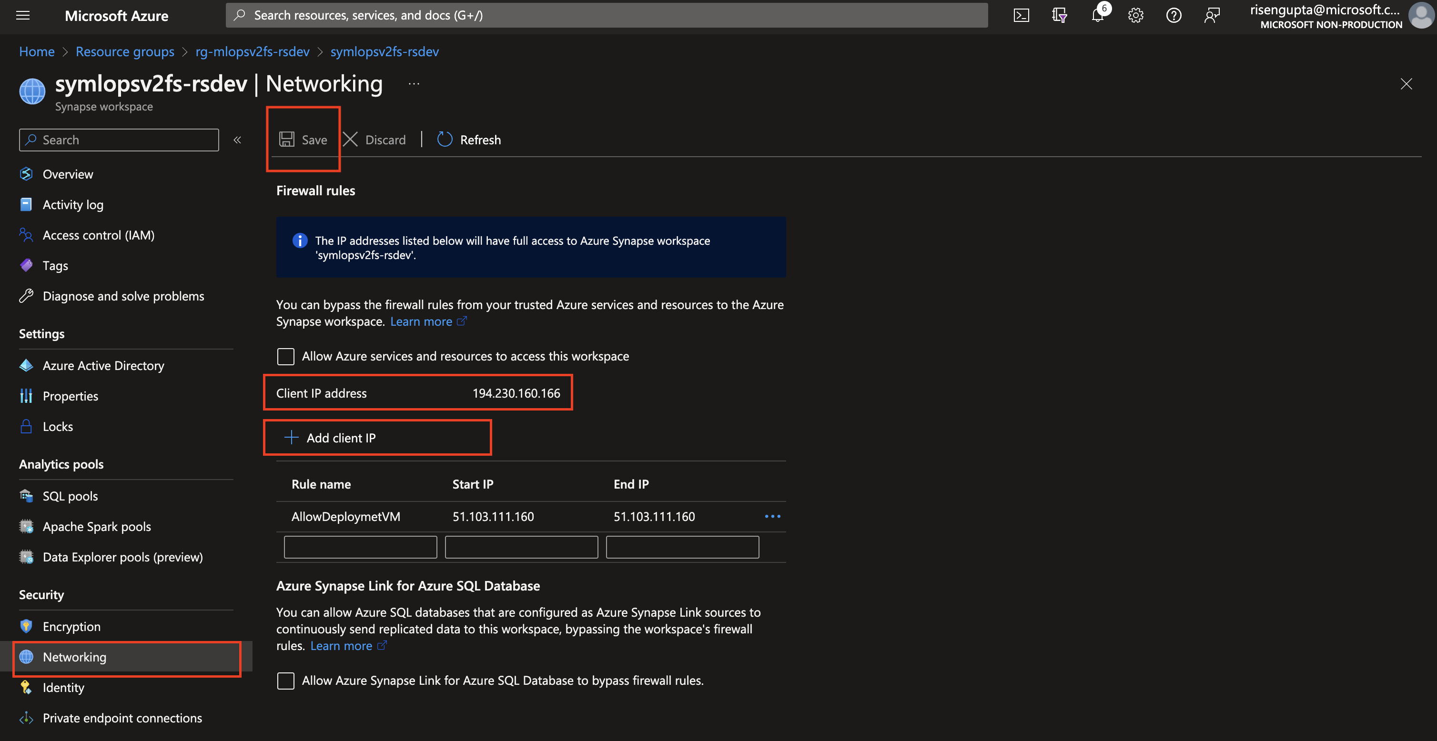
Task: Enable Allow Azure services and resources checkbox
Action: click(x=285, y=356)
